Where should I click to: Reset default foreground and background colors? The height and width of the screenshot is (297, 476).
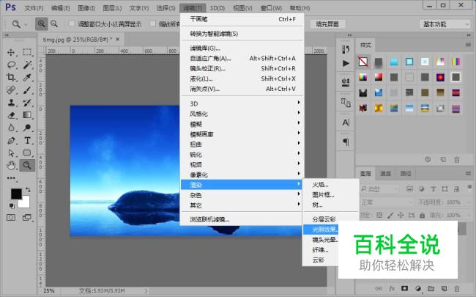[x=12, y=206]
